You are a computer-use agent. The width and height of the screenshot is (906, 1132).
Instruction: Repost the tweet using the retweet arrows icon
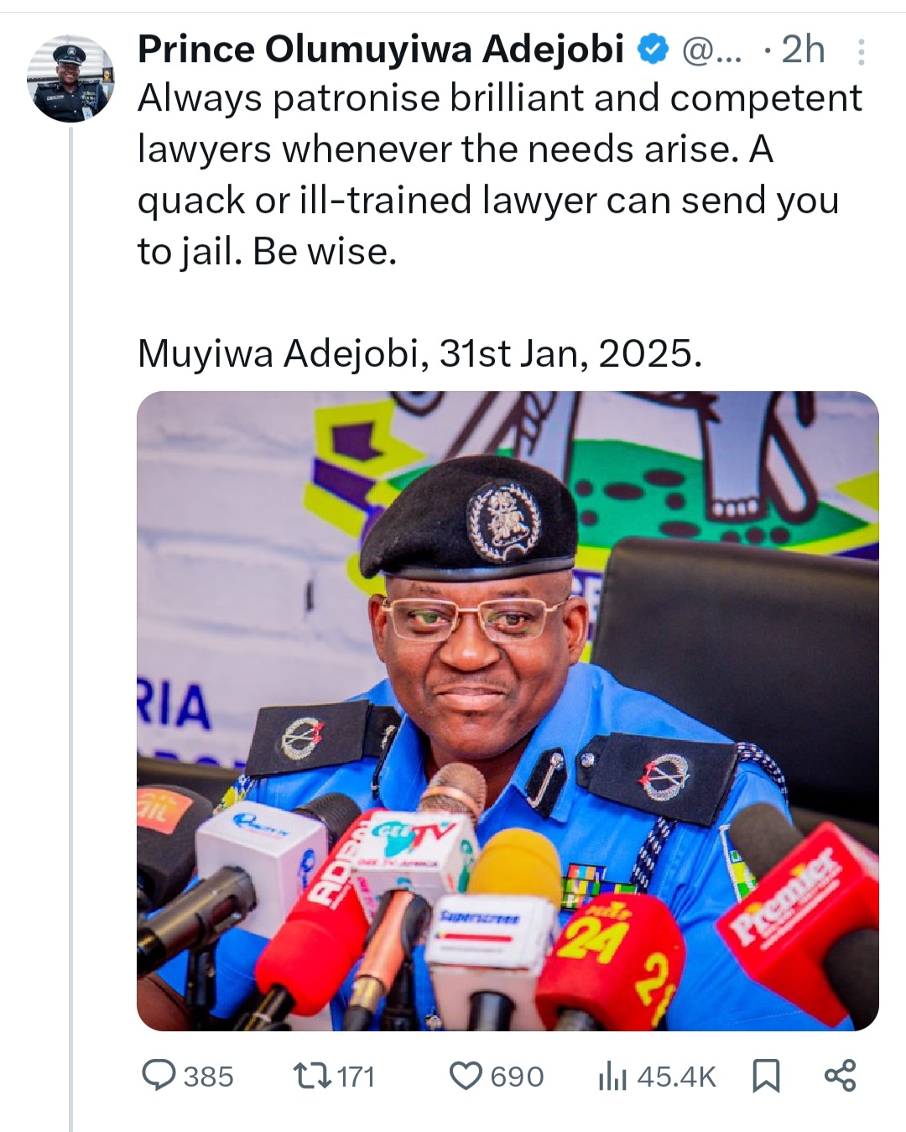312,1075
